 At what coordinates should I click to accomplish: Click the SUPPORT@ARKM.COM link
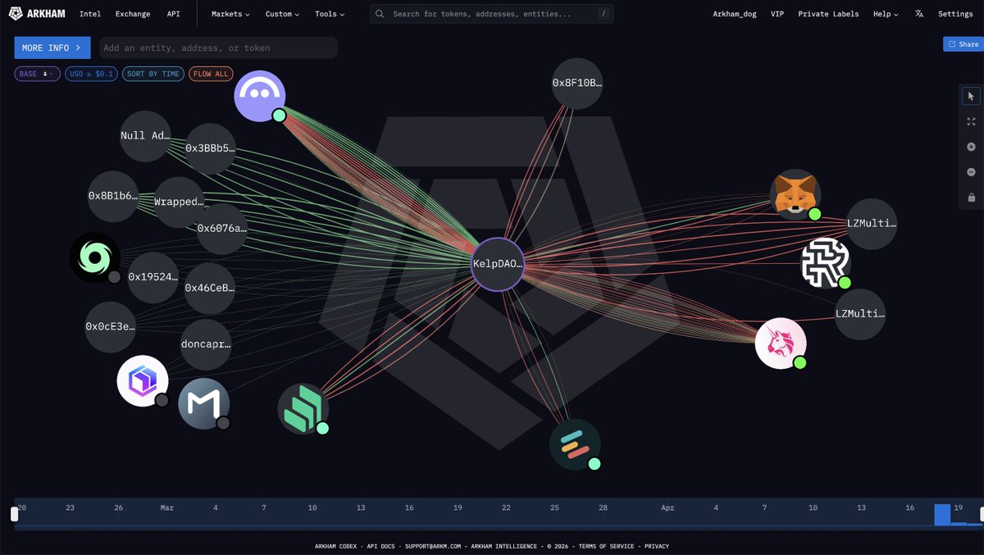433,546
